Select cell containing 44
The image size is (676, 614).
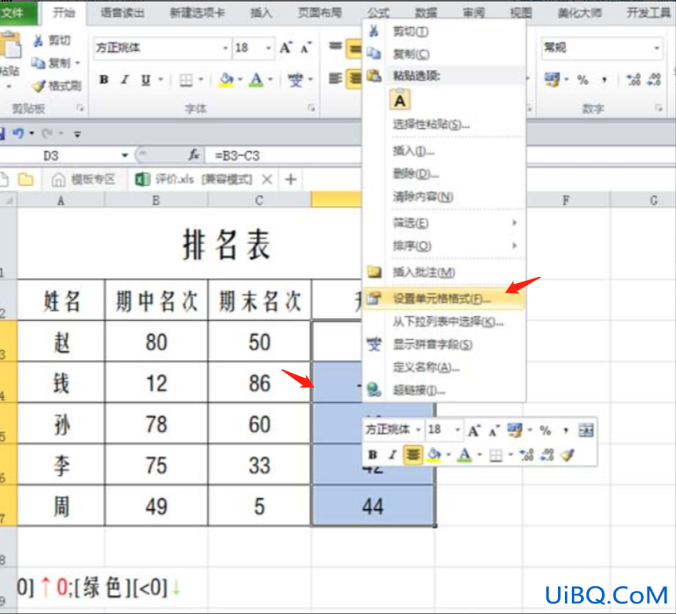point(373,505)
